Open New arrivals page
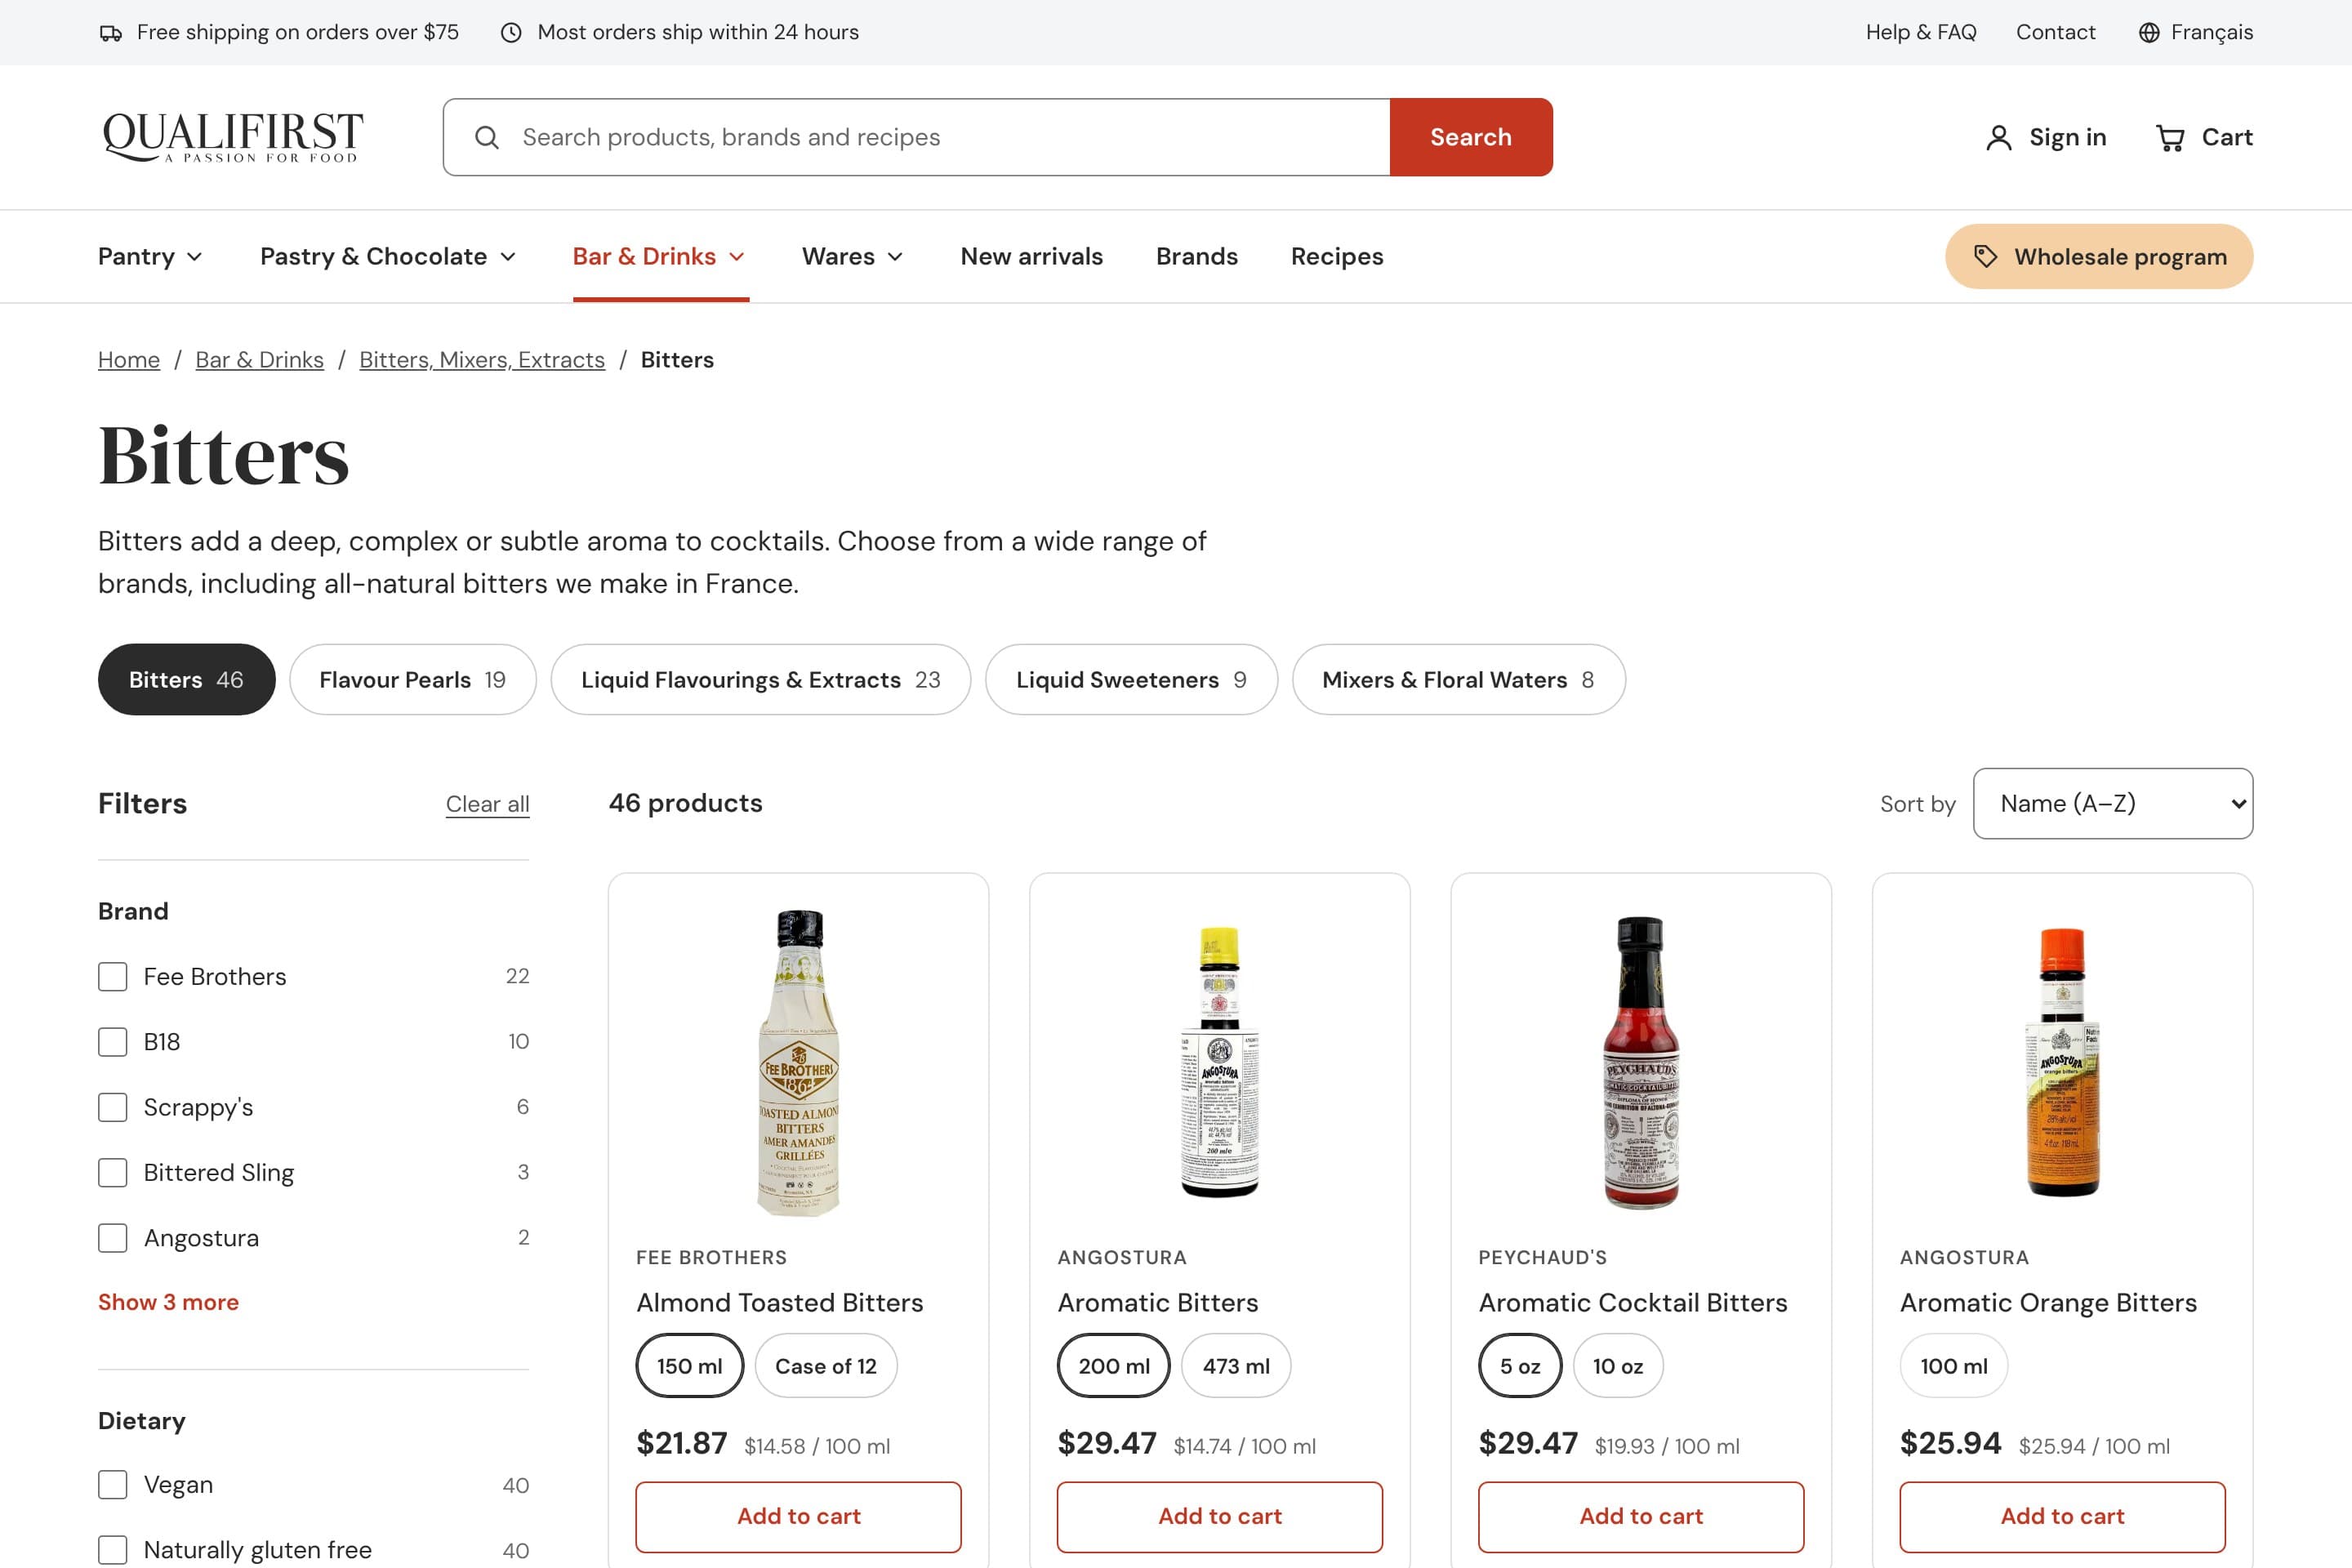The image size is (2352, 1568). point(1031,257)
